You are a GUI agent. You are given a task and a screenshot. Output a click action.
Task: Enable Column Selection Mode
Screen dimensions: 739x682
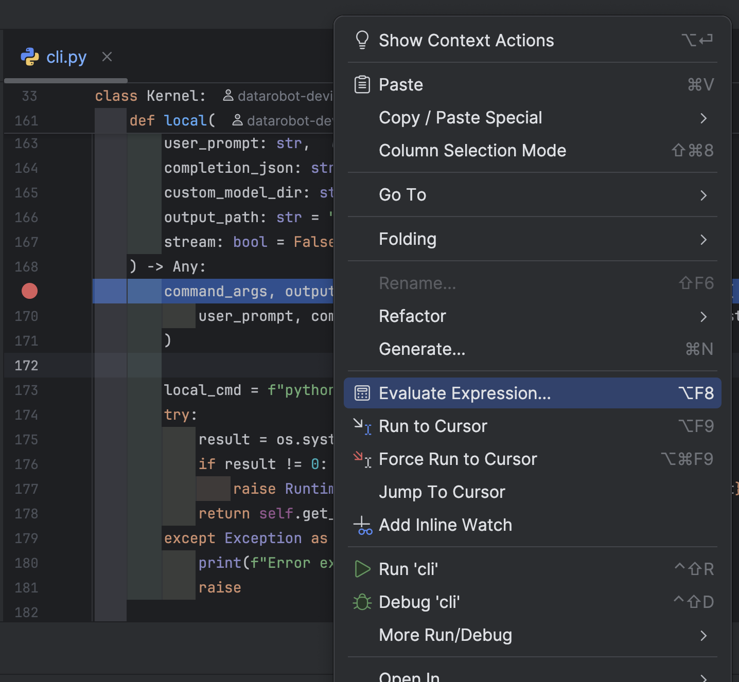pyautogui.click(x=472, y=151)
